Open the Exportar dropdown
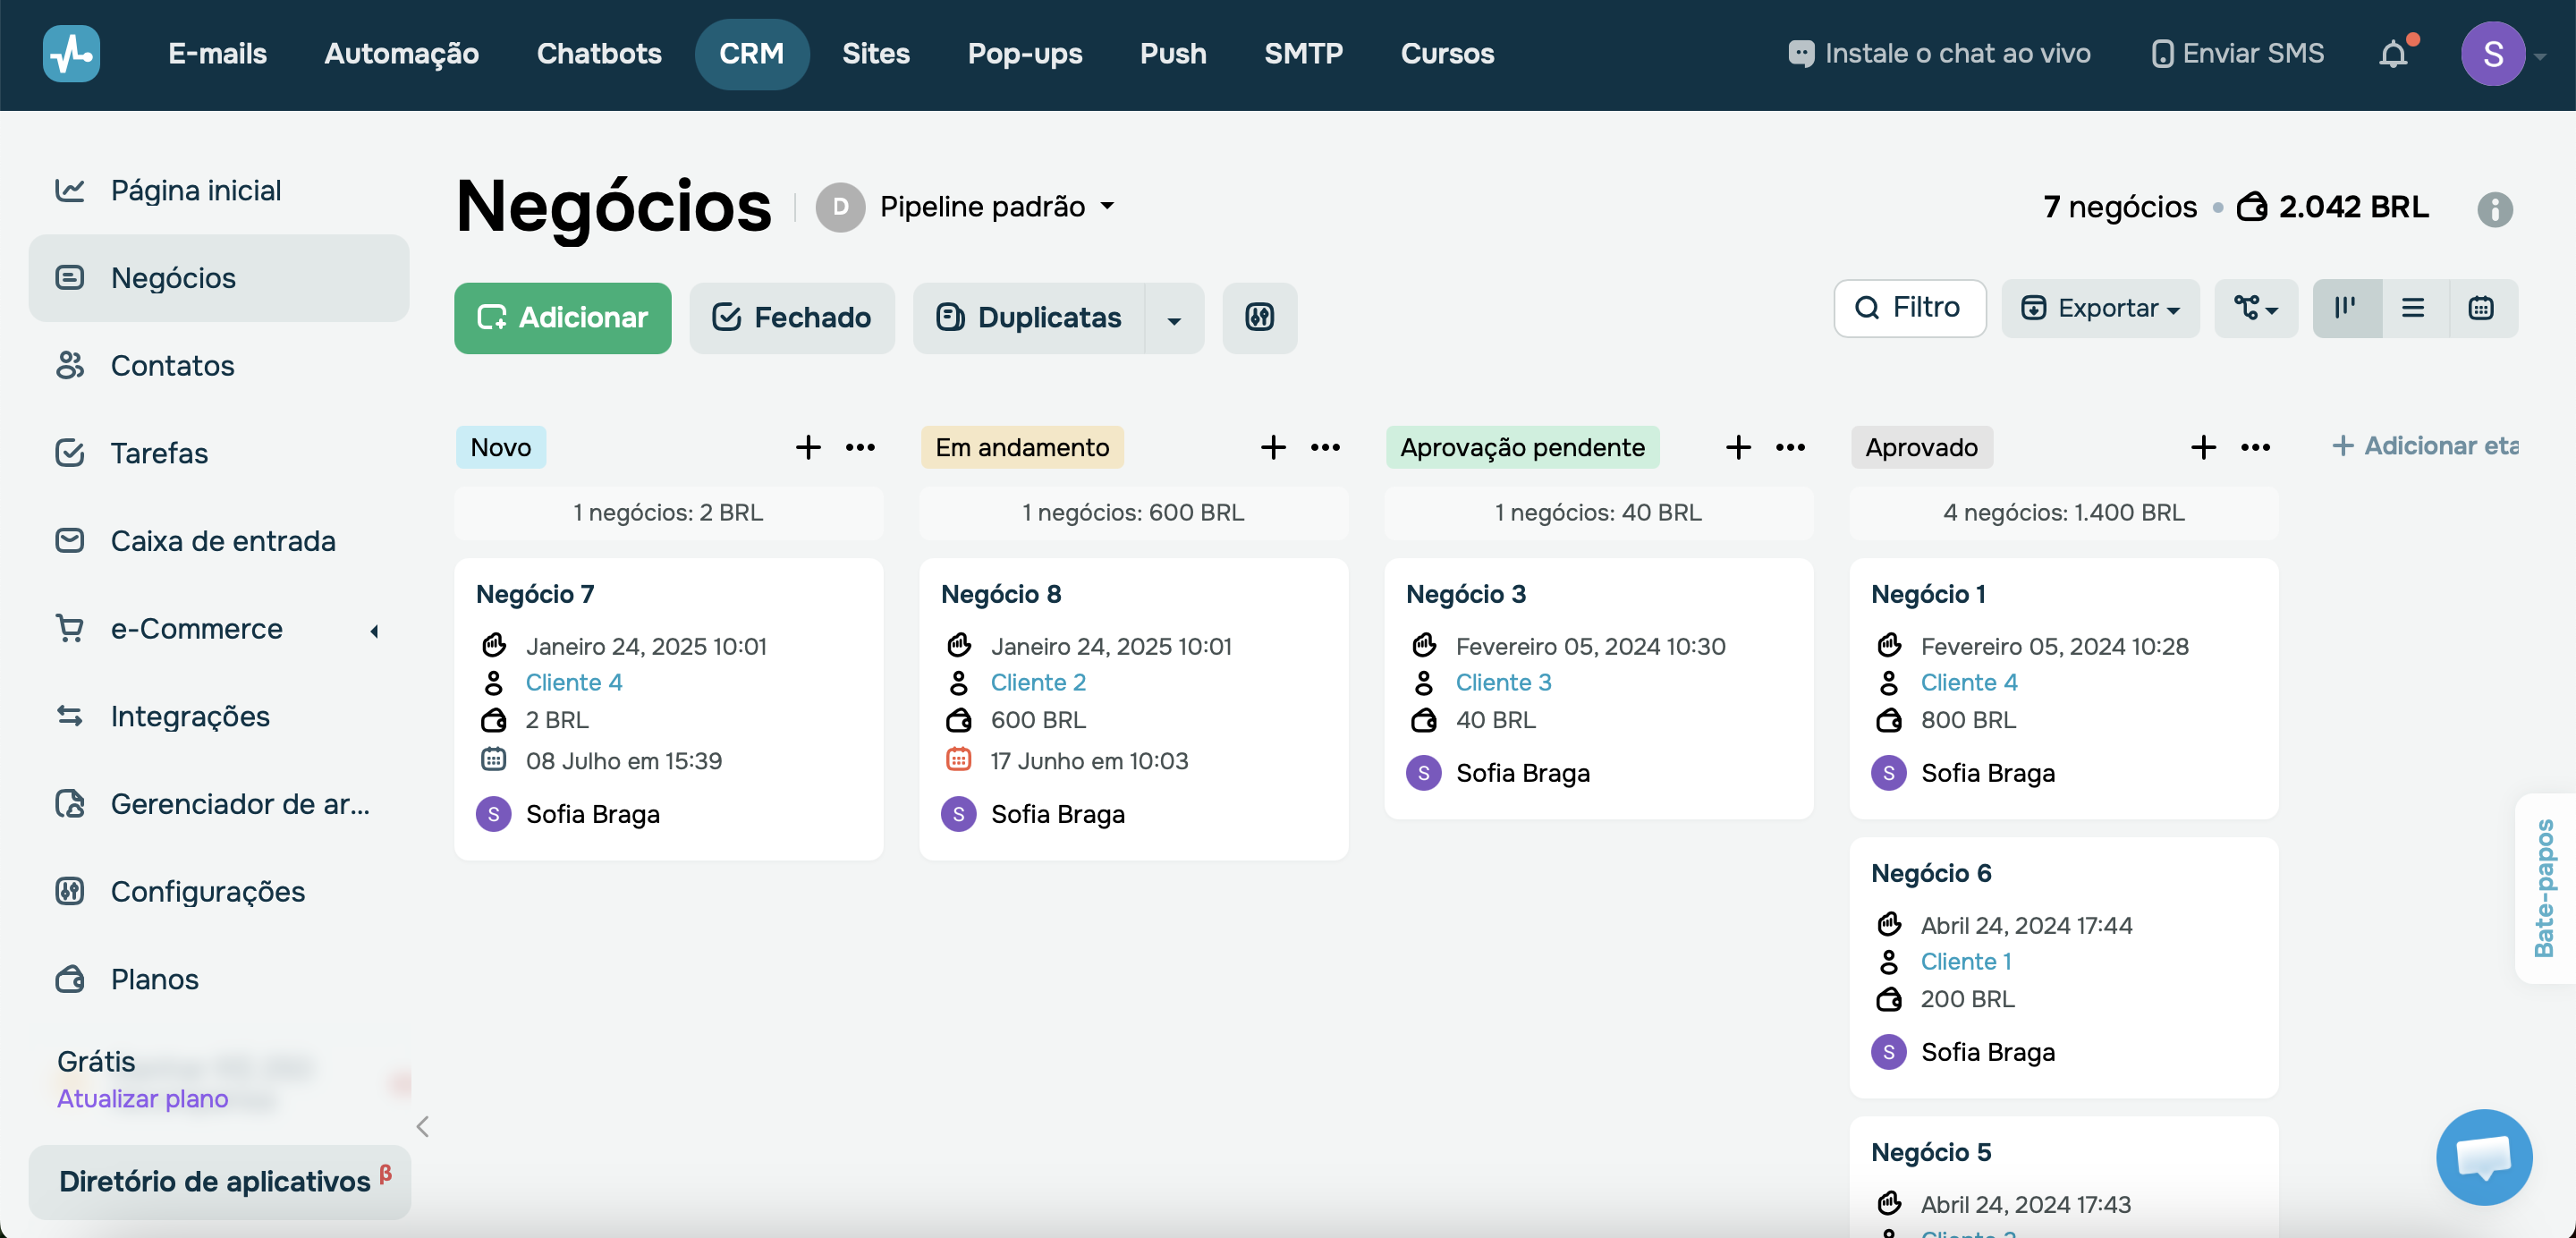2576x1238 pixels. click(2100, 308)
